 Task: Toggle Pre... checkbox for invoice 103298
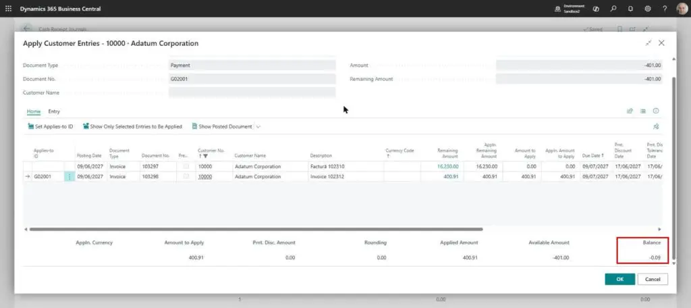click(186, 176)
